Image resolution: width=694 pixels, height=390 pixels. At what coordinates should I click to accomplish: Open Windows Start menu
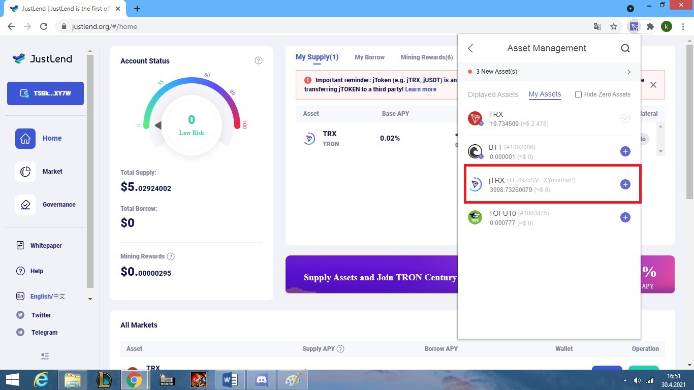[12, 380]
